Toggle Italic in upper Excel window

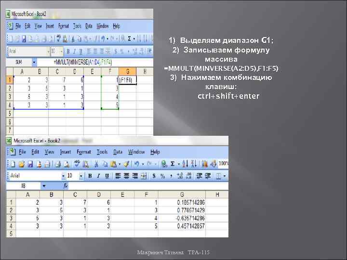74,52
